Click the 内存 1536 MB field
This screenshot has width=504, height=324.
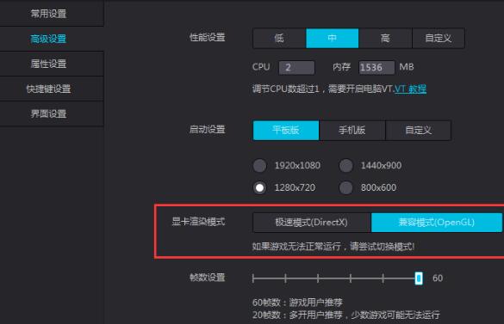(376, 67)
